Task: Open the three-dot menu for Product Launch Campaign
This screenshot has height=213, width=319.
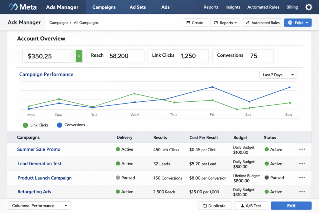Action: [x=302, y=177]
